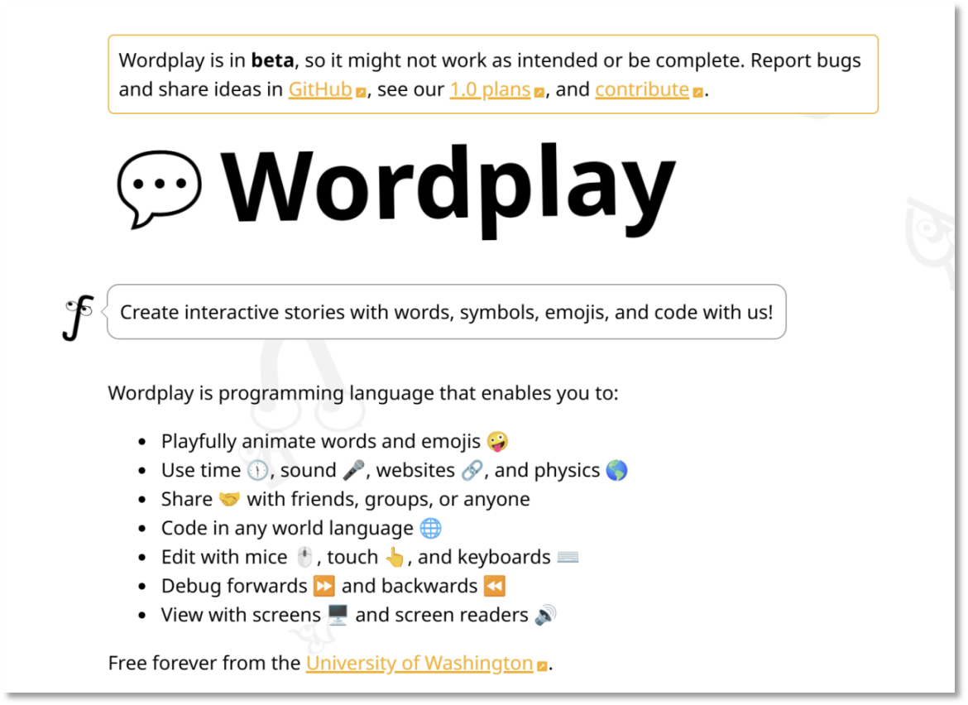Click external link icon beside University of Washington

[542, 666]
